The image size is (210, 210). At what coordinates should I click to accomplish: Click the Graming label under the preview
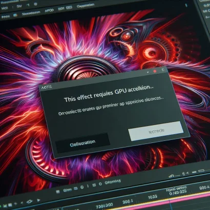tap(113, 182)
